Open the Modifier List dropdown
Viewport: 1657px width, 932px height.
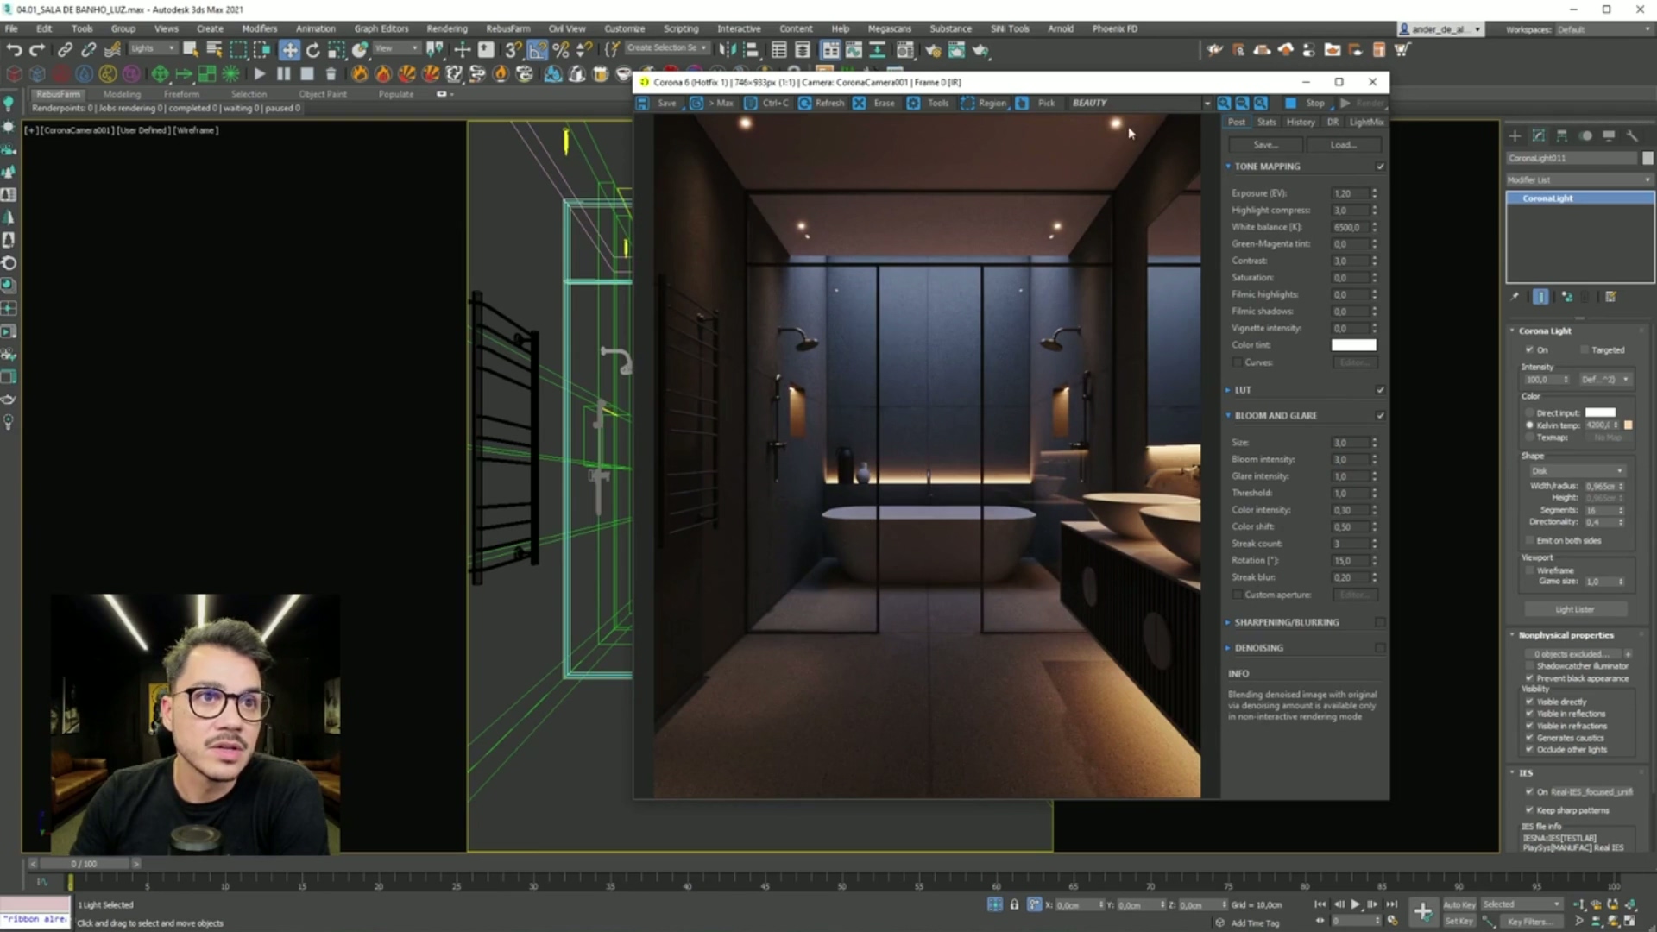pyautogui.click(x=1578, y=179)
